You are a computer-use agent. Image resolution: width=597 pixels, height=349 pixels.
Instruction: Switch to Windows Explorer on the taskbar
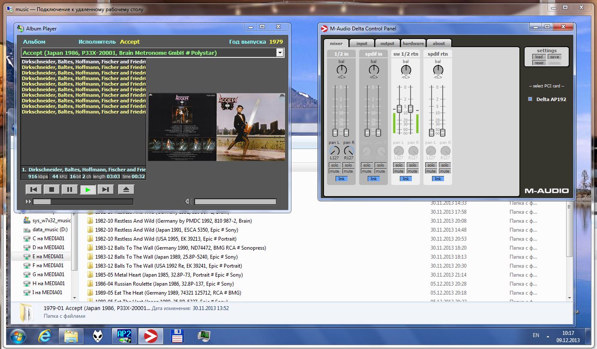71,336
